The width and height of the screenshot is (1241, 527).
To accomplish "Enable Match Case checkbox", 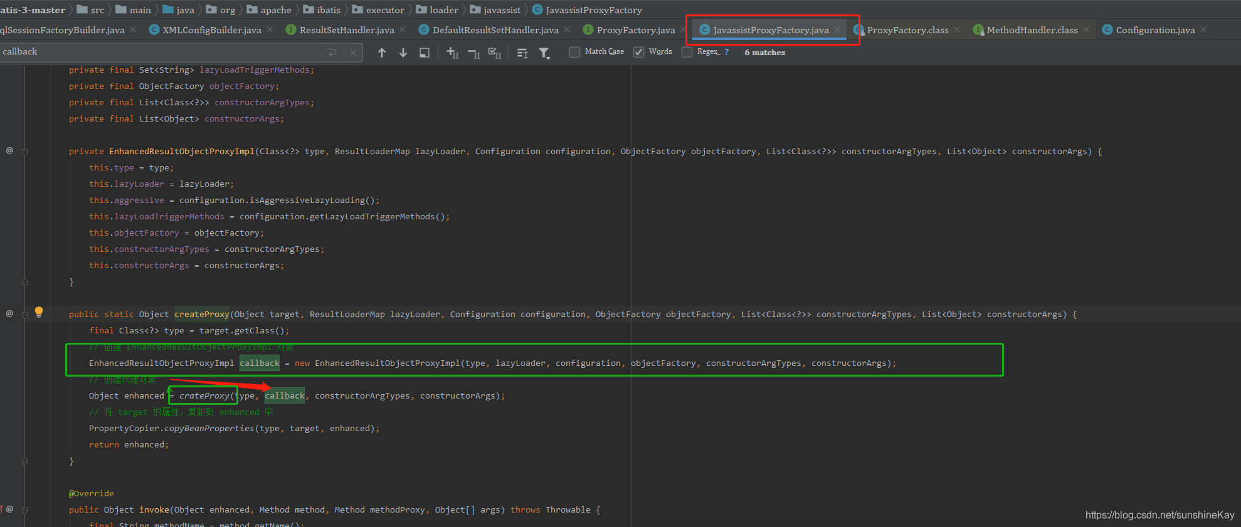I will (574, 52).
